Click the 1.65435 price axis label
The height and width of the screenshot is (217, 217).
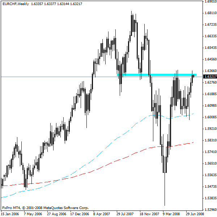[x=210, y=48]
